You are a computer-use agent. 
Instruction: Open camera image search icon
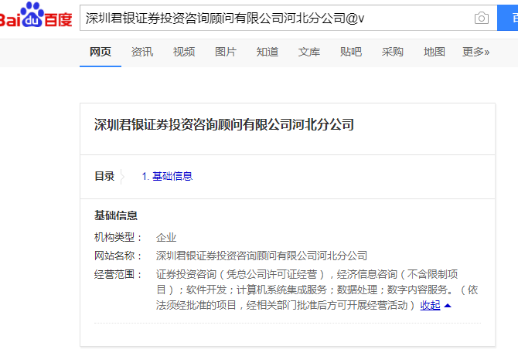(482, 18)
